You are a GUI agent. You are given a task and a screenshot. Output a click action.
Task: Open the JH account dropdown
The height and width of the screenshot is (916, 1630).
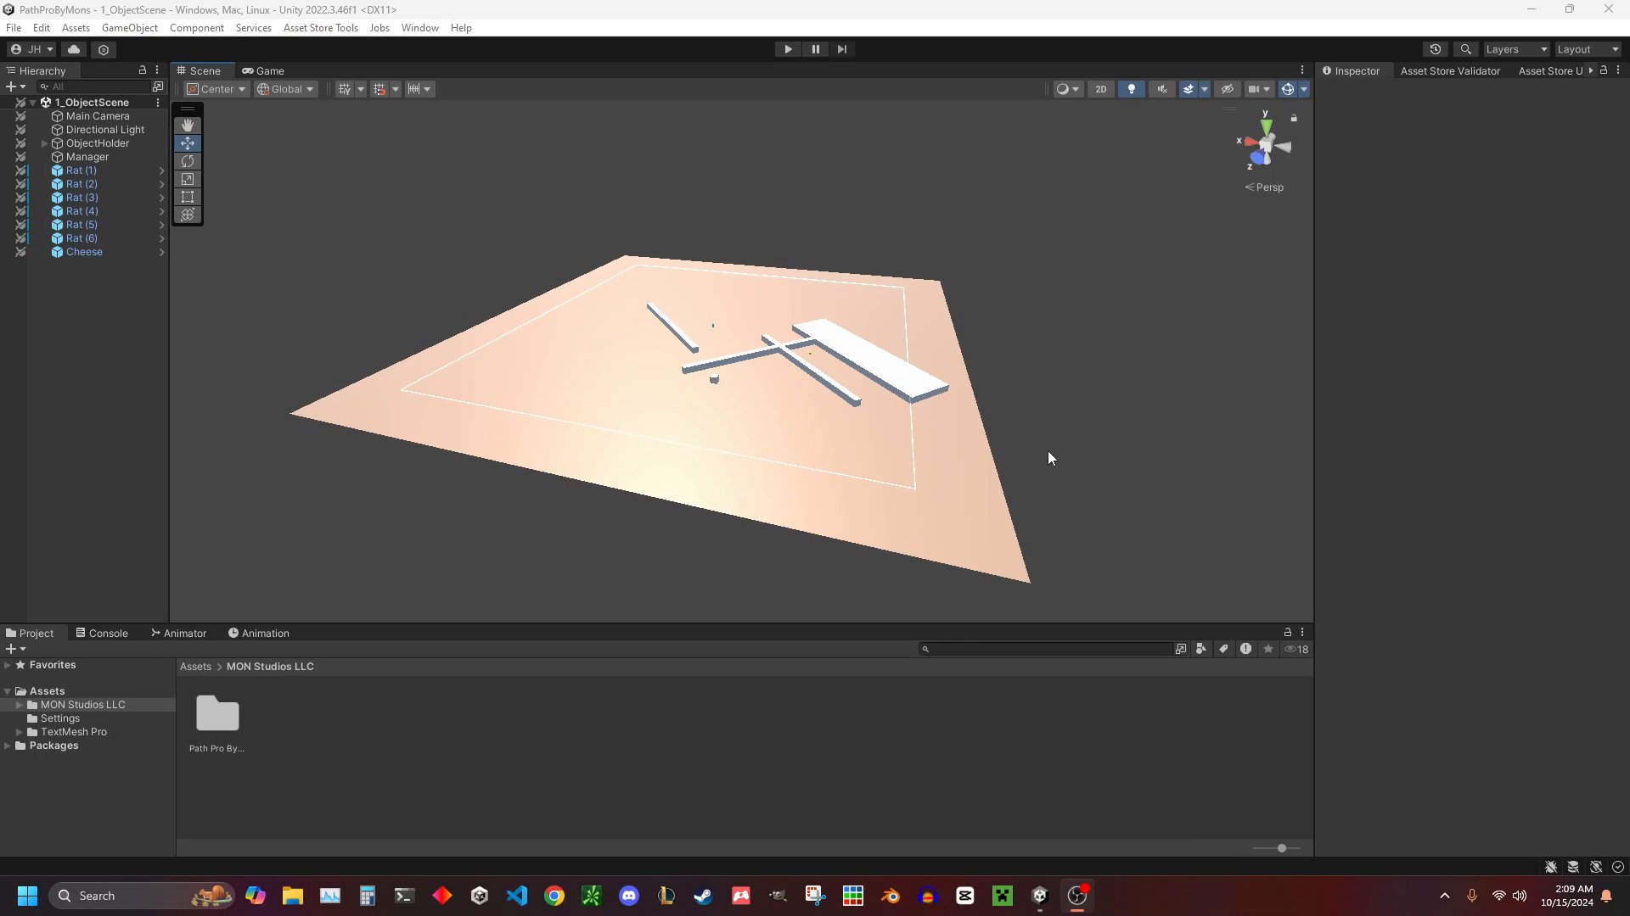click(x=31, y=49)
